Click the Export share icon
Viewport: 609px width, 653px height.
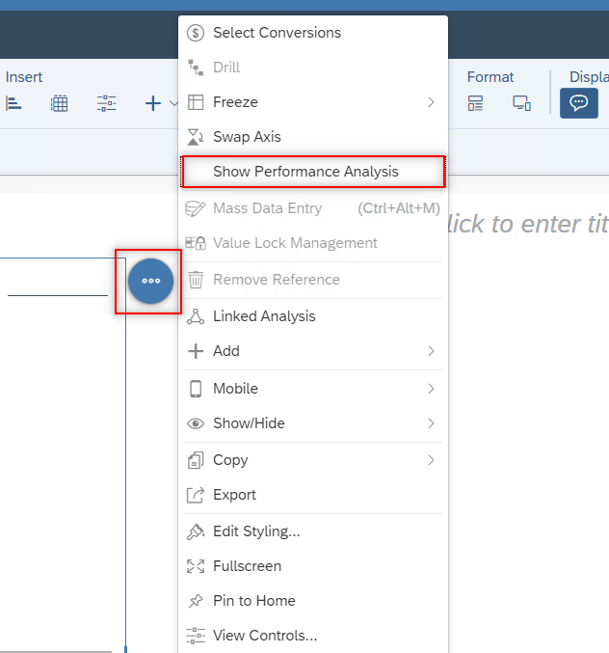[x=196, y=495]
